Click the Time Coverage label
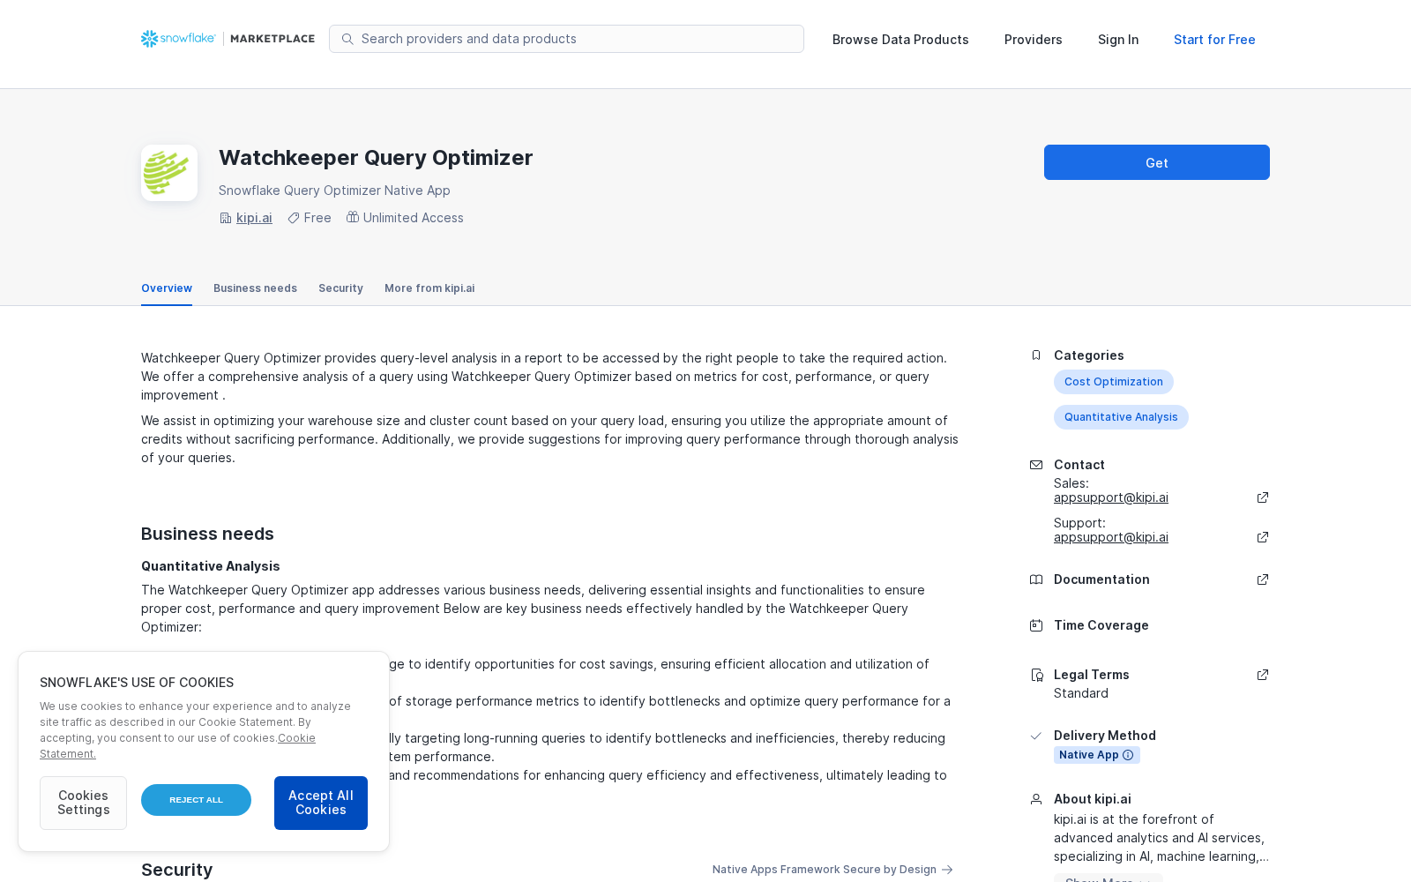Viewport: 1411px width, 882px height. pyautogui.click(x=1101, y=625)
